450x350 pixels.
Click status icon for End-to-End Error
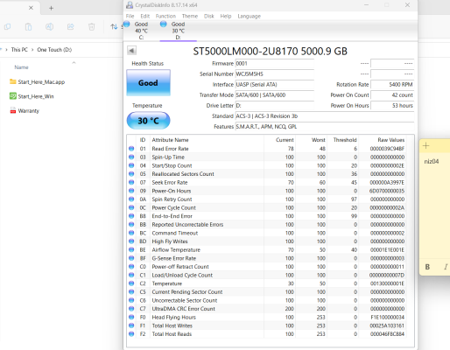pos(131,216)
